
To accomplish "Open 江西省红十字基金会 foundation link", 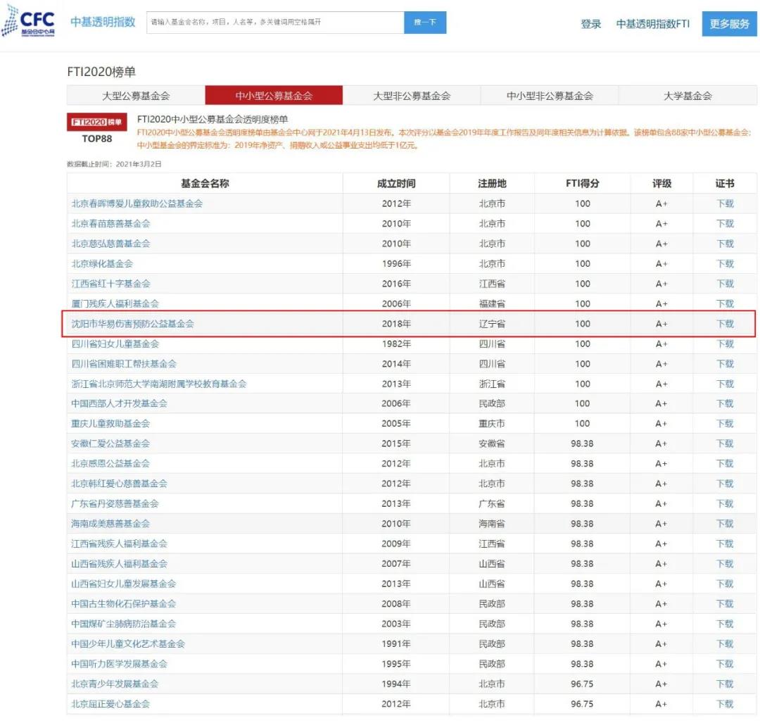I will point(111,284).
